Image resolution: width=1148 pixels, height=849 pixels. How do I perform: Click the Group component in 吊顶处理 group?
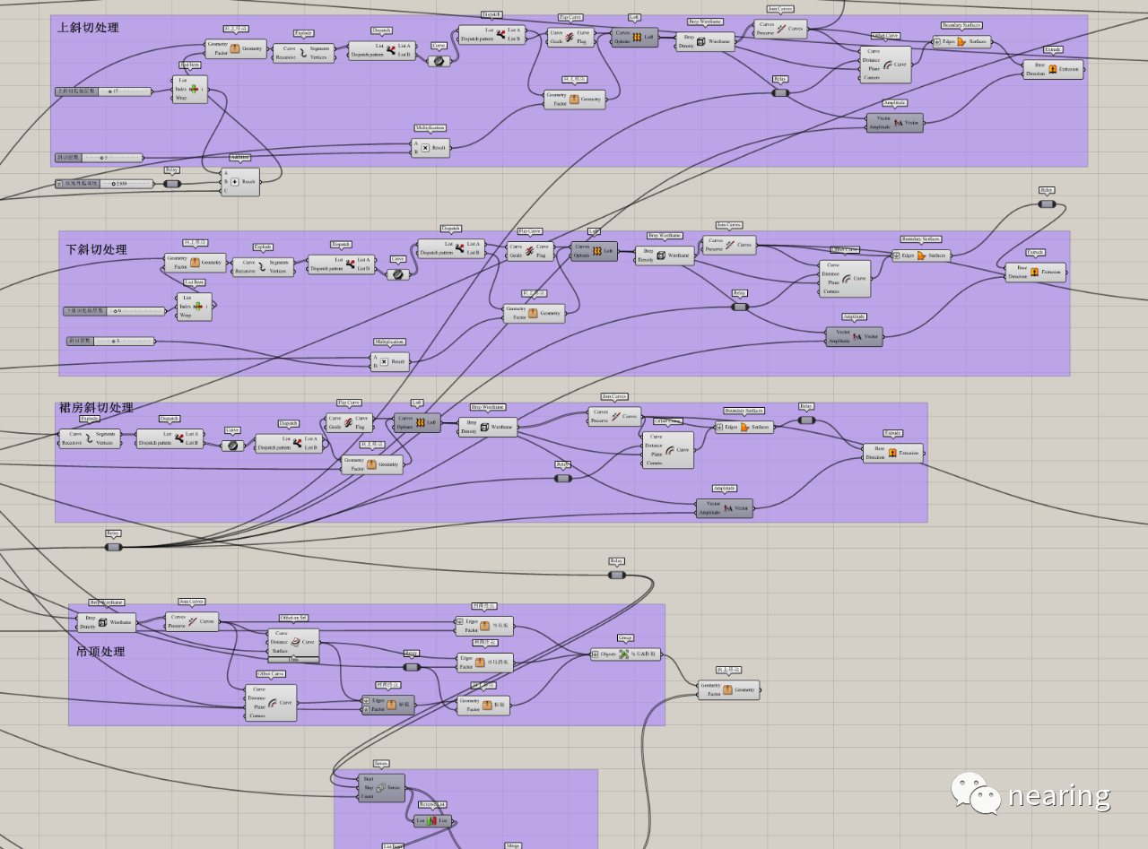[626, 654]
